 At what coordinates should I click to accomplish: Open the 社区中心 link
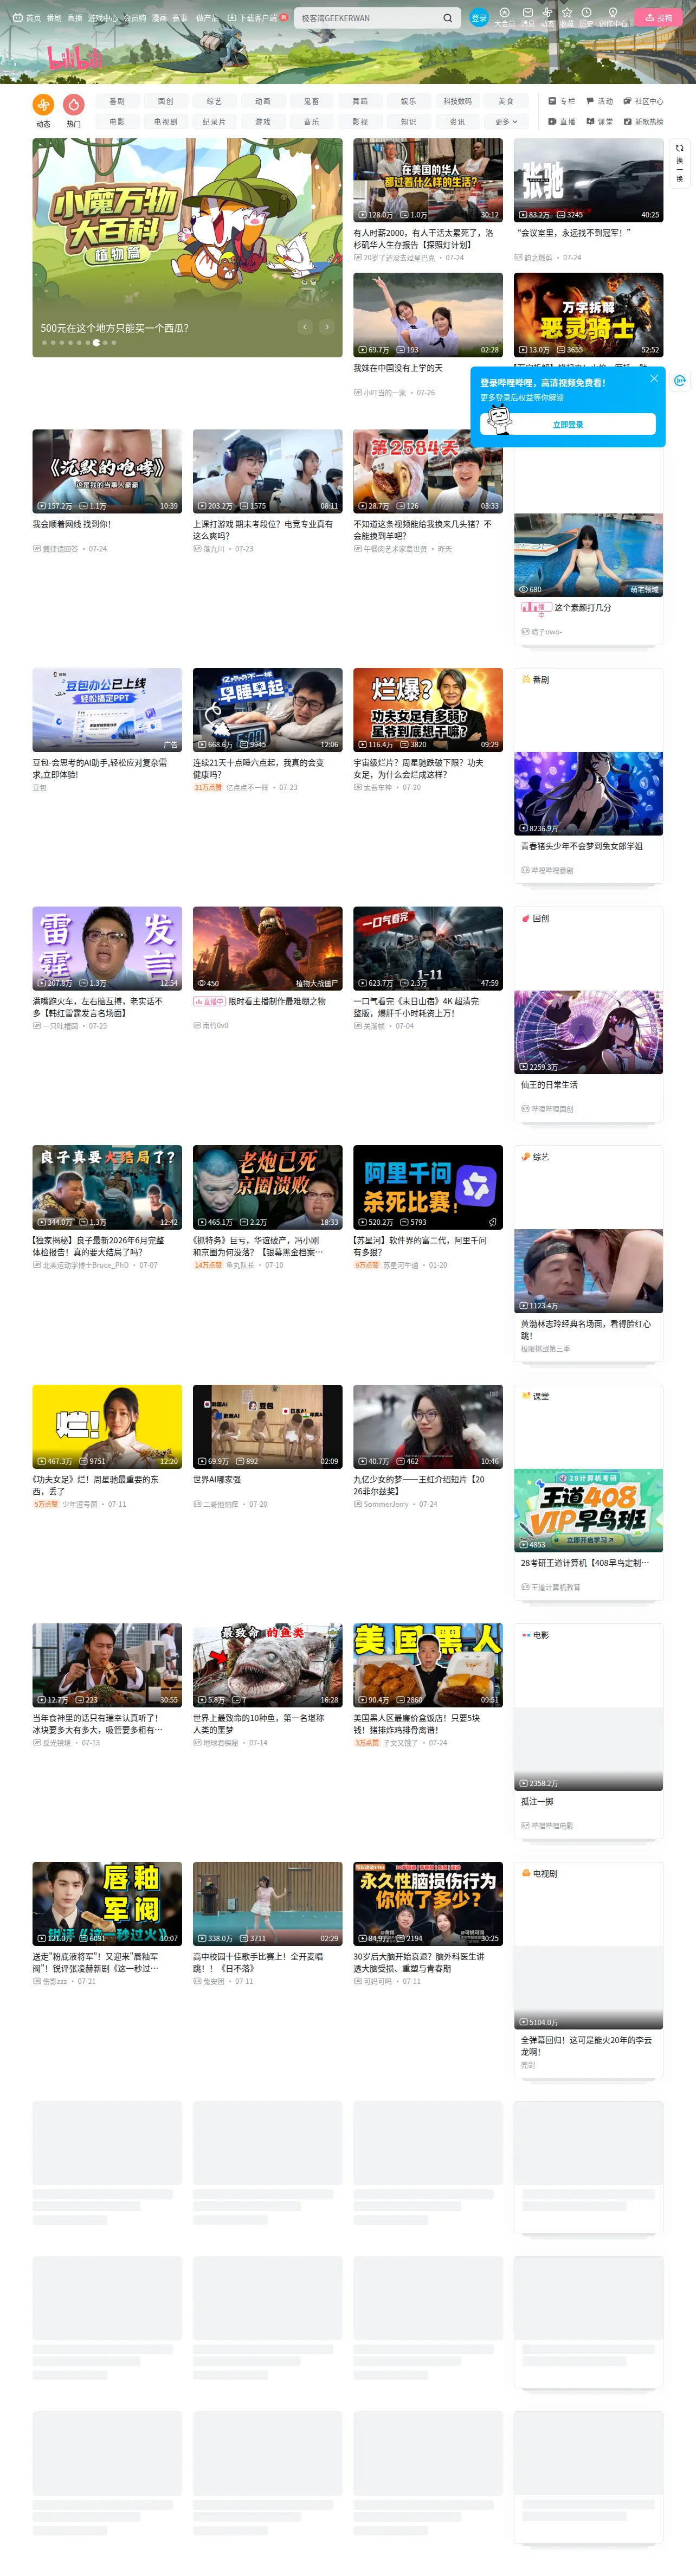643,101
